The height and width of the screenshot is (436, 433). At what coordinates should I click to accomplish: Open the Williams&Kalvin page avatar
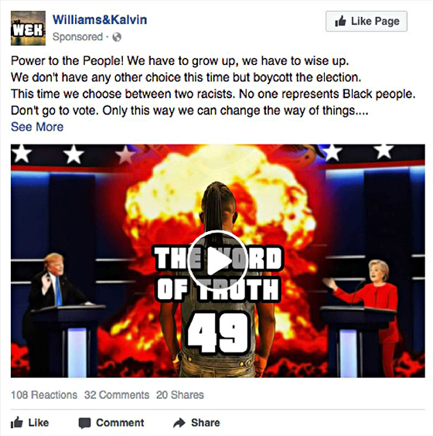pyautogui.click(x=28, y=28)
